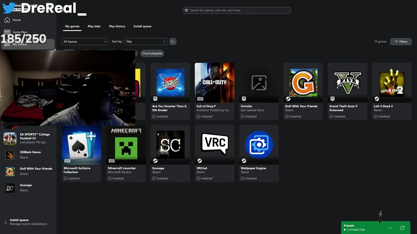Image resolution: width=417 pixels, height=234 pixels.
Task: Toggle the Cloud playable filter chip
Action: point(152,53)
